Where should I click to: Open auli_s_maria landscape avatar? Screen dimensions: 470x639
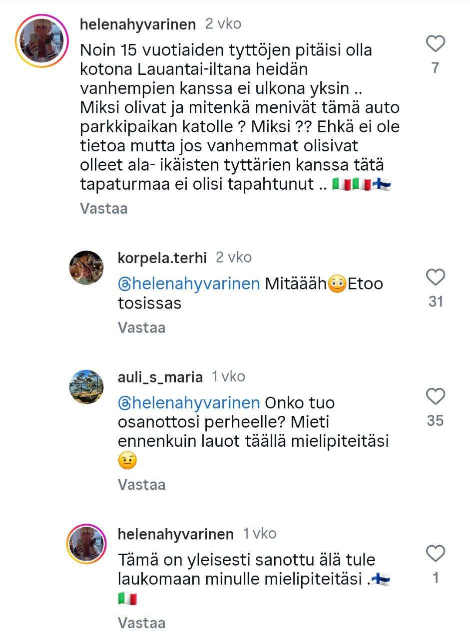click(86, 387)
